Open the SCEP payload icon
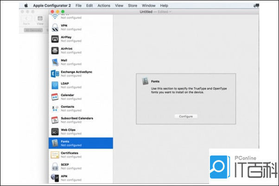The width and height of the screenshot is (279, 186). (55, 167)
